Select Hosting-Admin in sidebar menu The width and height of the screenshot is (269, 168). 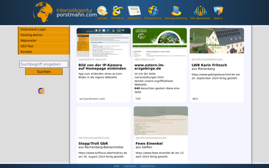[44, 35]
